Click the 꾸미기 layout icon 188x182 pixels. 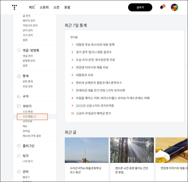19,106
